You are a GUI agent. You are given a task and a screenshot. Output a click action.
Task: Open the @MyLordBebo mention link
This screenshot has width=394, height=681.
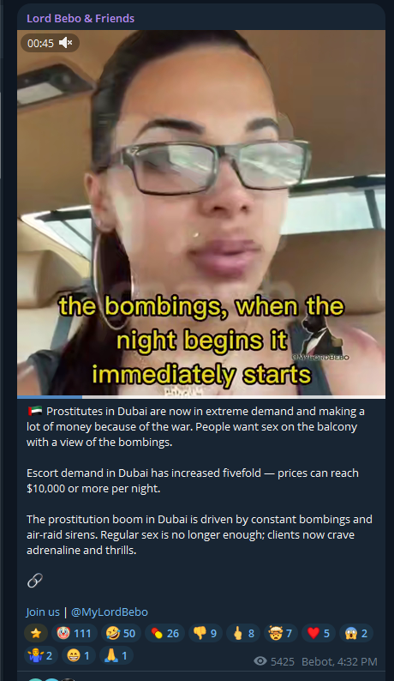coord(110,612)
